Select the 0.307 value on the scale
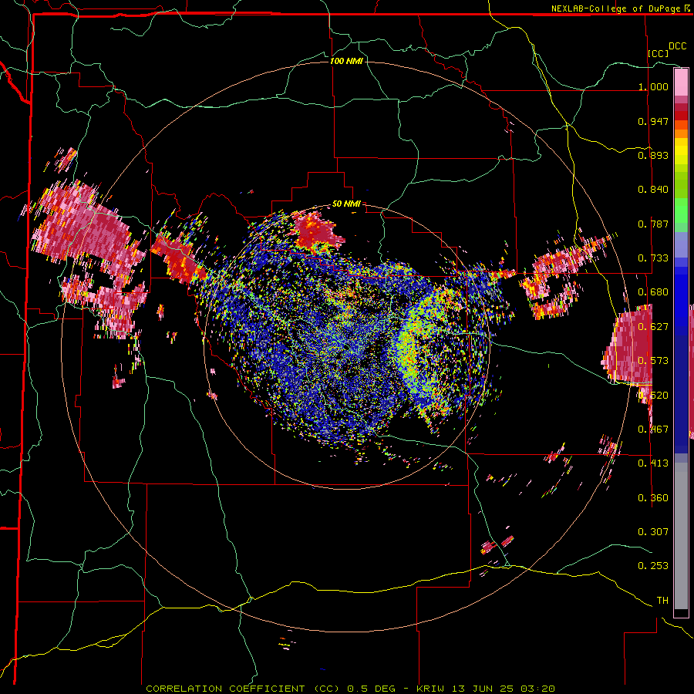 click(x=653, y=531)
